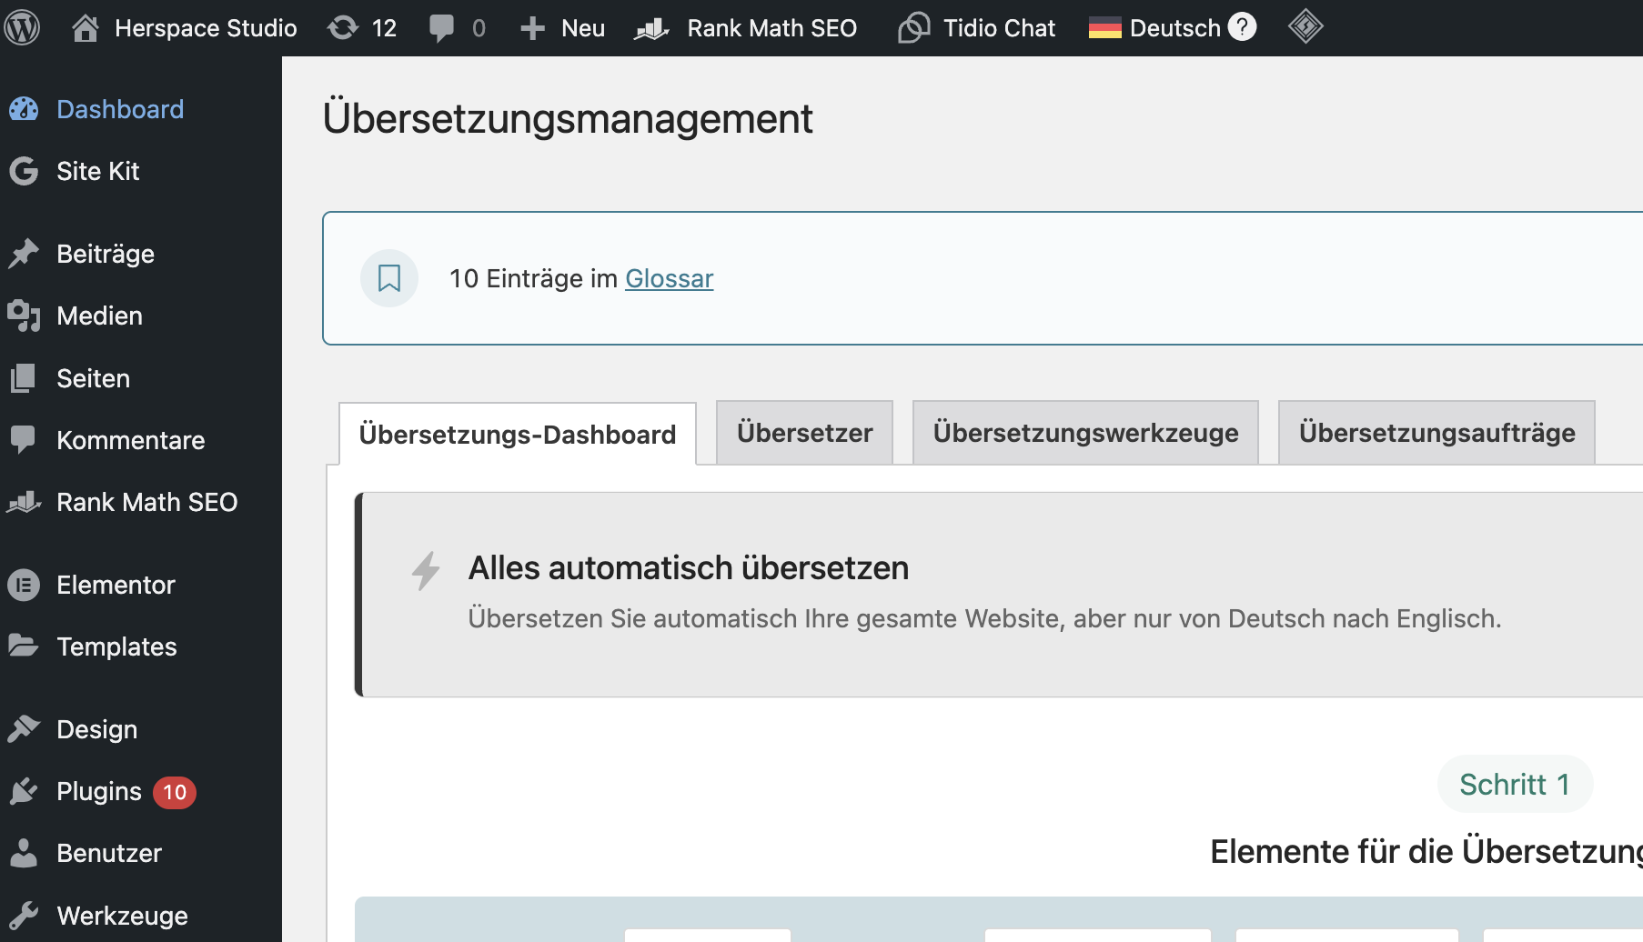The image size is (1643, 942).
Task: Open Dashboard in sidebar menu
Action: pos(120,109)
